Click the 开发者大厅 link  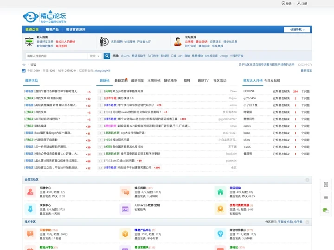(144, 42)
